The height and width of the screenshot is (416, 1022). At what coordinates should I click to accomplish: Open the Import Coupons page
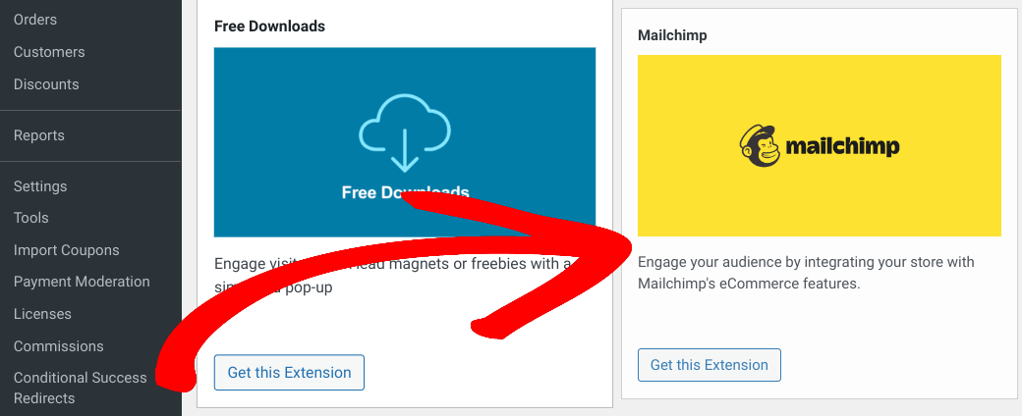coord(67,250)
